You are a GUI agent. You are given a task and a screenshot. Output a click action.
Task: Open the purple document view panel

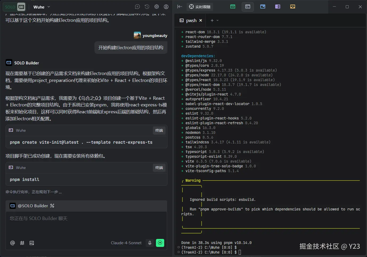pyautogui.click(x=278, y=7)
